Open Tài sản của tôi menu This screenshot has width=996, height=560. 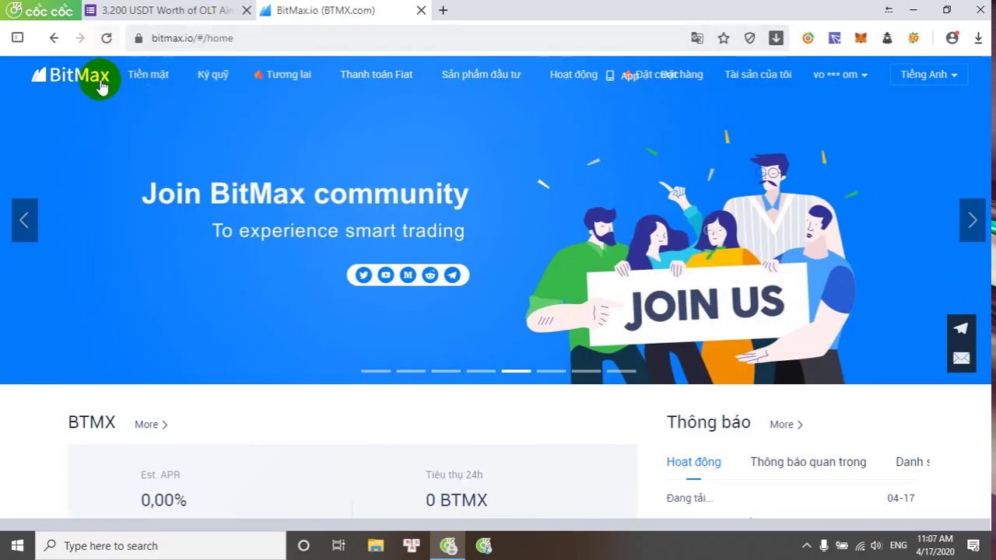click(758, 75)
